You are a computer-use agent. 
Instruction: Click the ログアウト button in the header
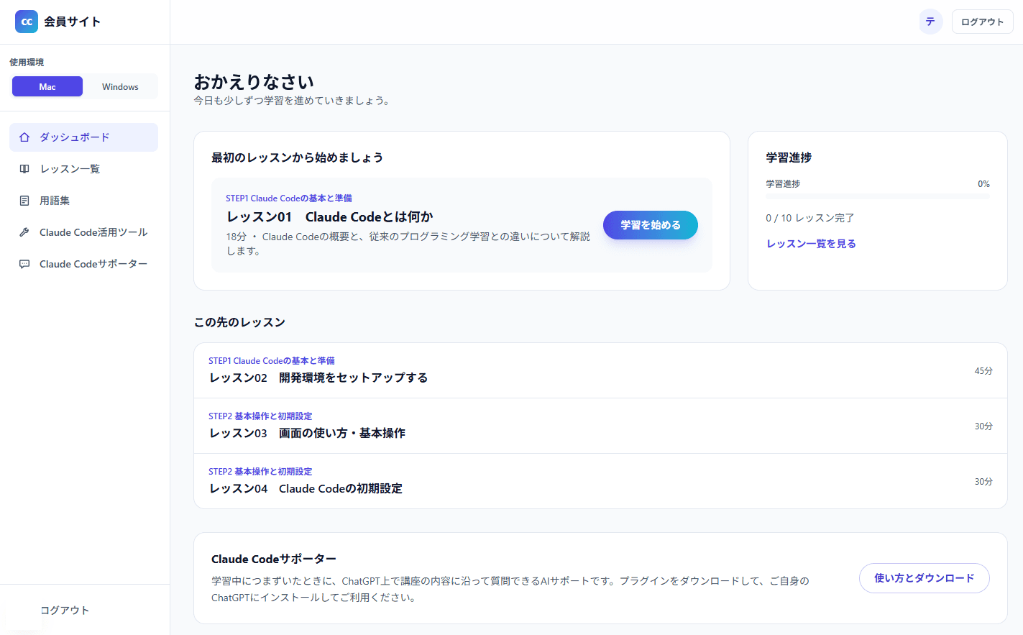coord(982,22)
